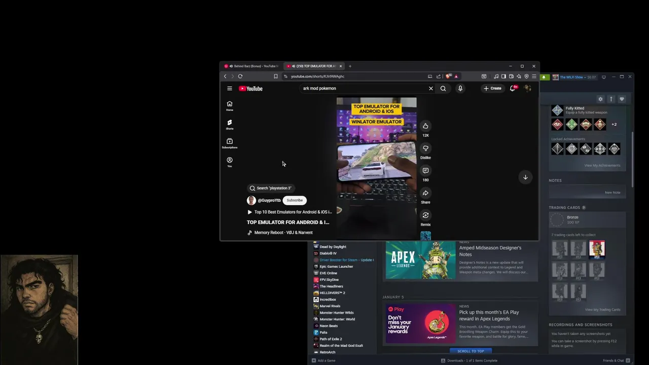Viewport: 649px width, 365px height.
Task: Open Steam game settings gear
Action: [600, 99]
